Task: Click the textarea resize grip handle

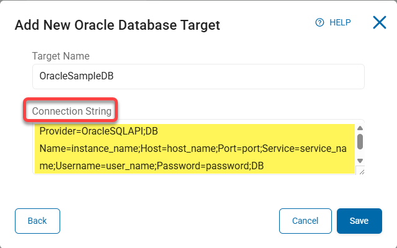Action: tap(360, 171)
